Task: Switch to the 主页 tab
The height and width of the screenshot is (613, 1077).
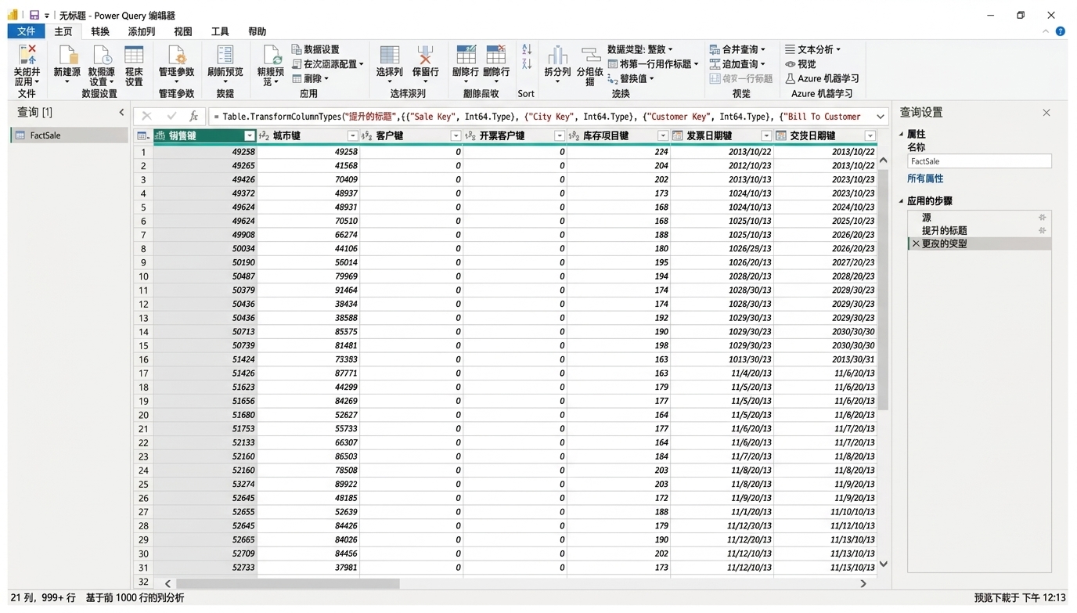Action: tap(63, 31)
